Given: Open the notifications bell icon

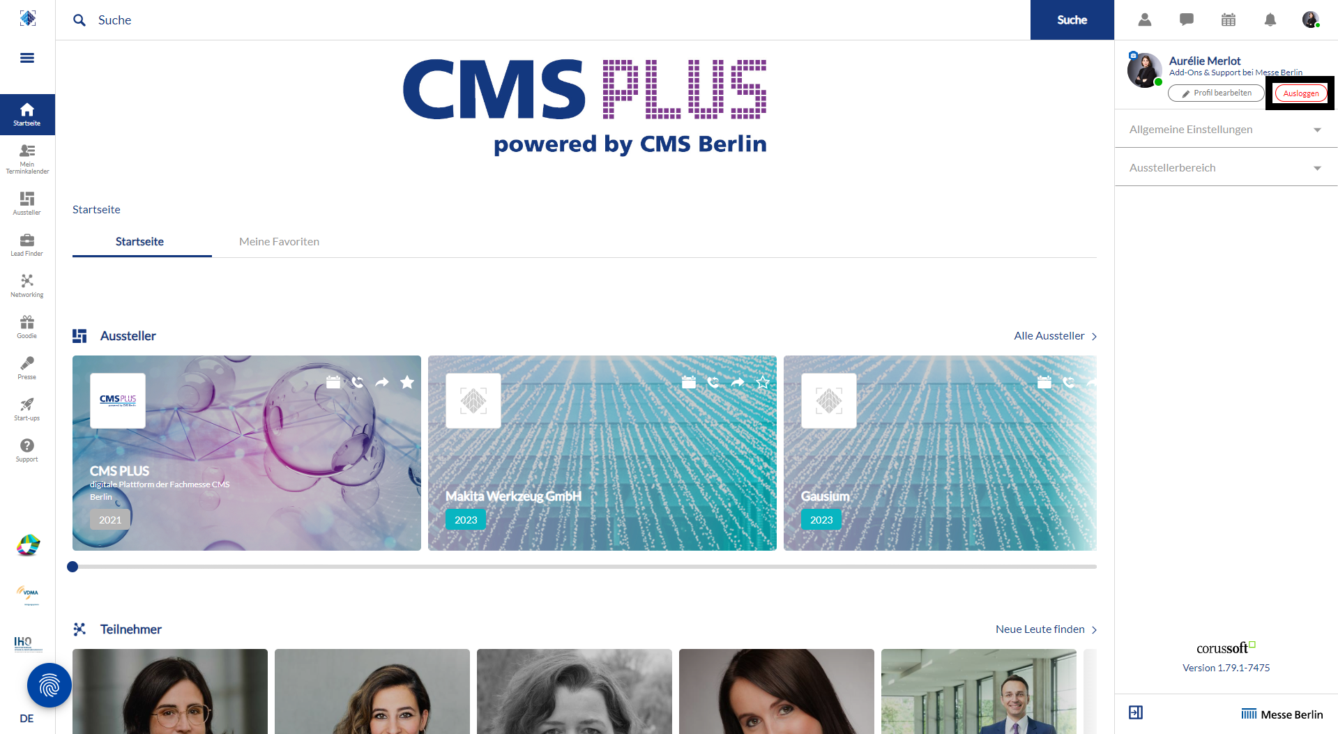Looking at the screenshot, I should click(x=1270, y=20).
